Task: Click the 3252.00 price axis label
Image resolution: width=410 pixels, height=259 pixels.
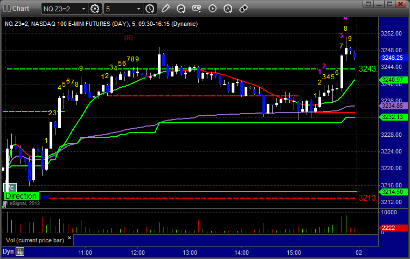Action: point(391,33)
